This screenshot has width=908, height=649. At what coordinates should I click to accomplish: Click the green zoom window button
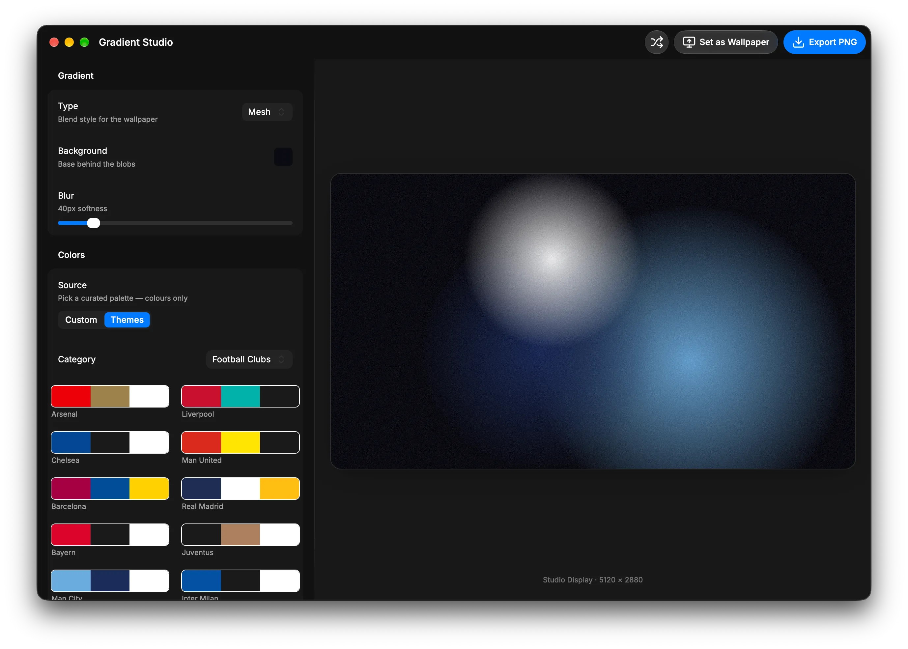84,42
